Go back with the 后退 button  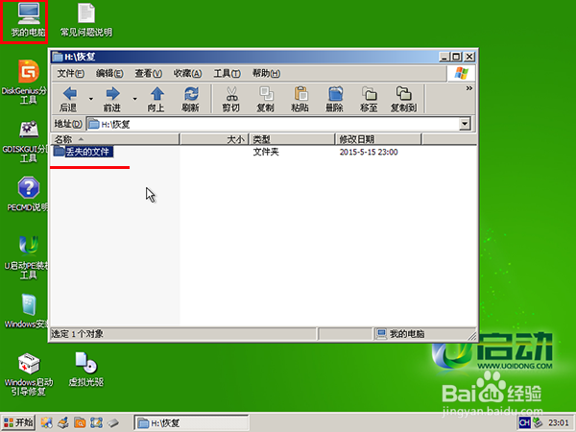[x=69, y=99]
